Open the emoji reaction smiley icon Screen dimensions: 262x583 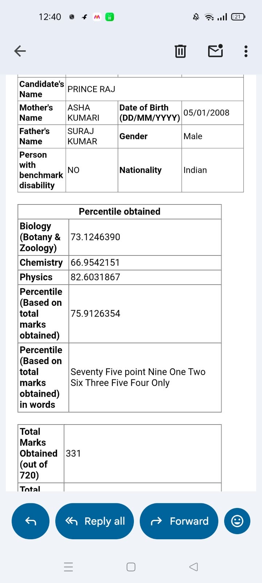(237, 521)
